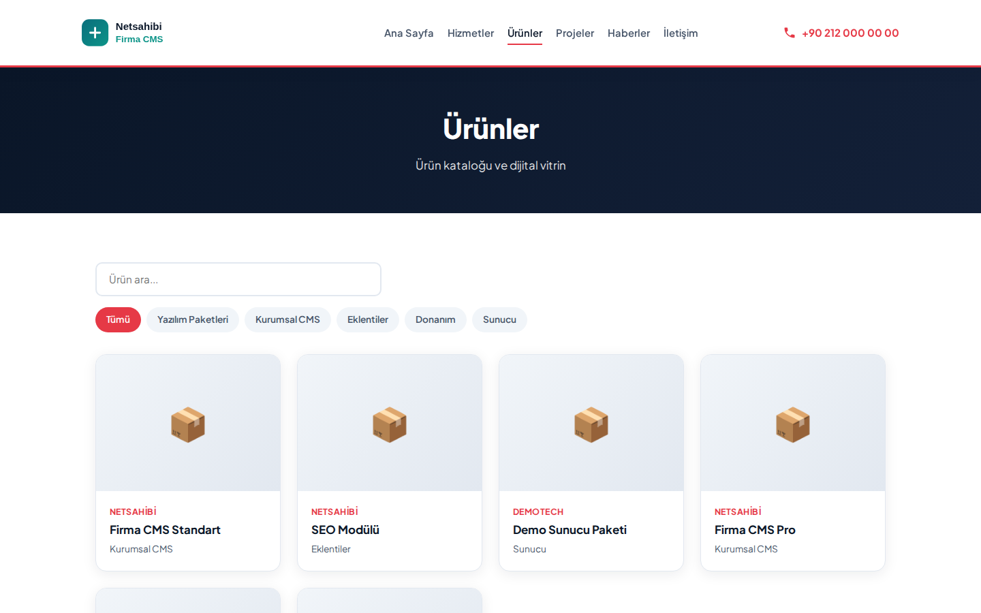Click the package icon on Firma CMS Pro card
Image resolution: width=981 pixels, height=613 pixels.
click(793, 425)
